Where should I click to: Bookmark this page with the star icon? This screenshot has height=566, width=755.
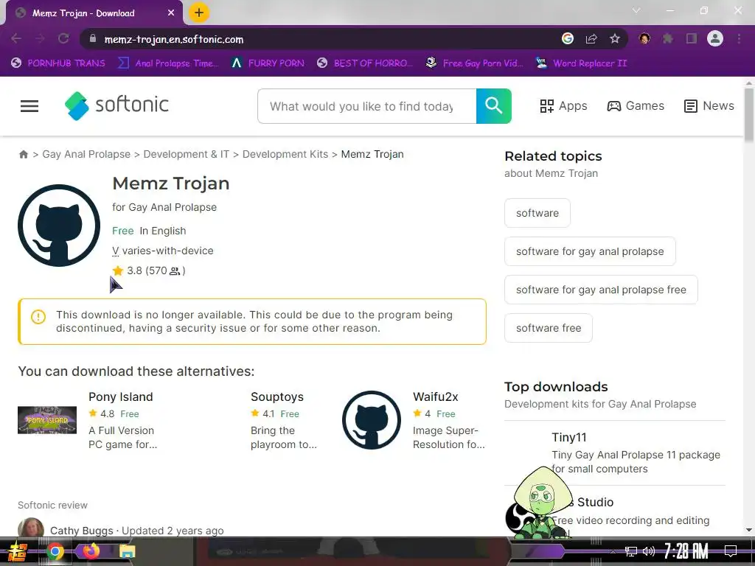click(x=615, y=38)
